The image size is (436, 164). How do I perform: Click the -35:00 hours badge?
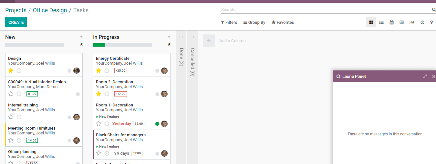120,71
